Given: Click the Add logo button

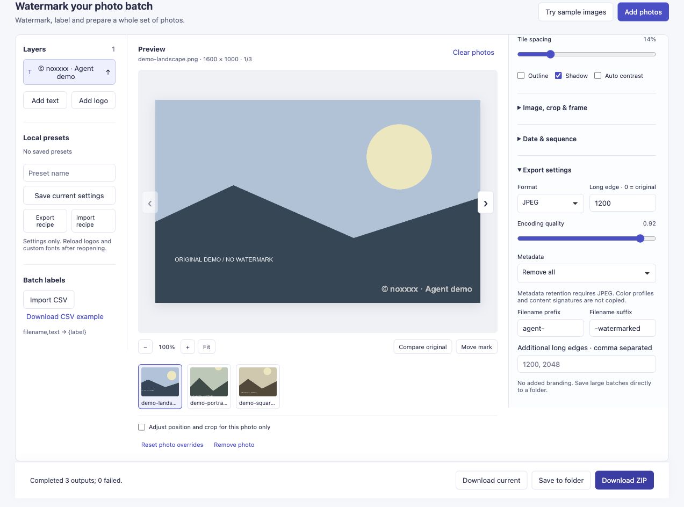Looking at the screenshot, I should [x=93, y=100].
